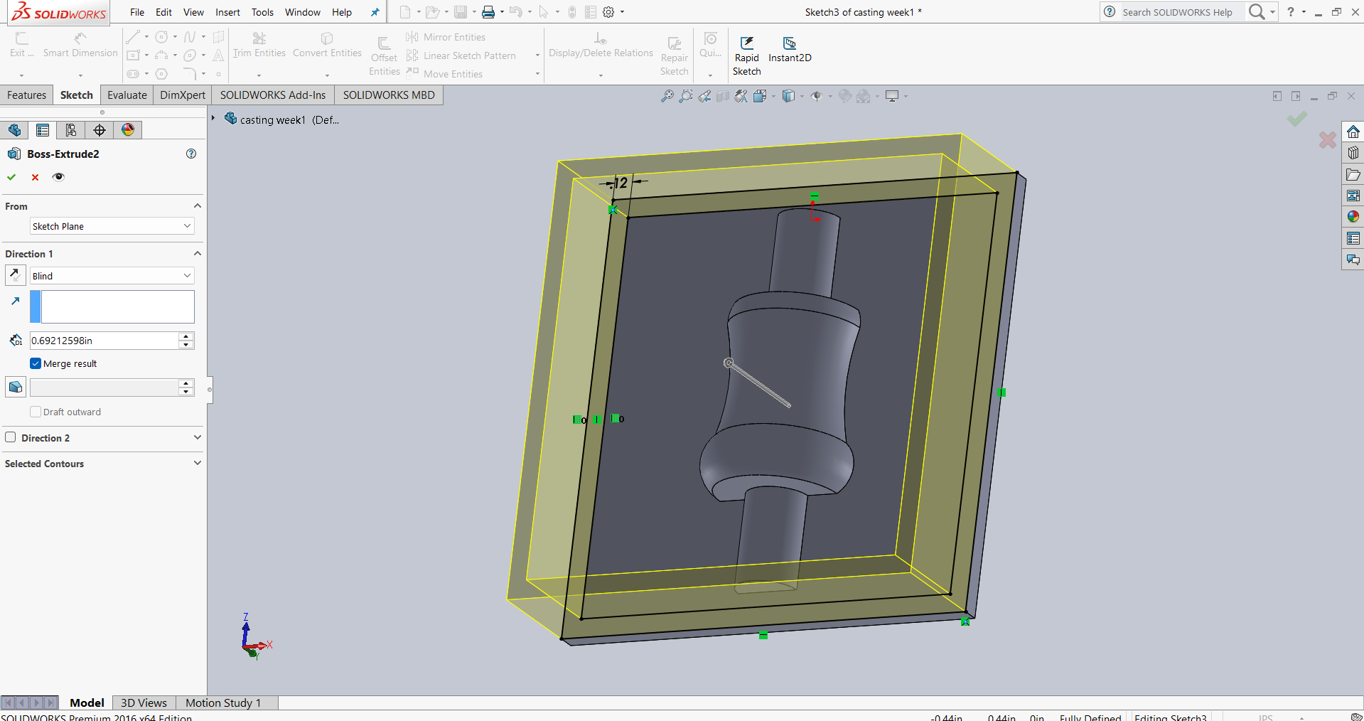Image resolution: width=1364 pixels, height=721 pixels.
Task: Open Boss-Extrude2 help question icon
Action: pos(191,154)
